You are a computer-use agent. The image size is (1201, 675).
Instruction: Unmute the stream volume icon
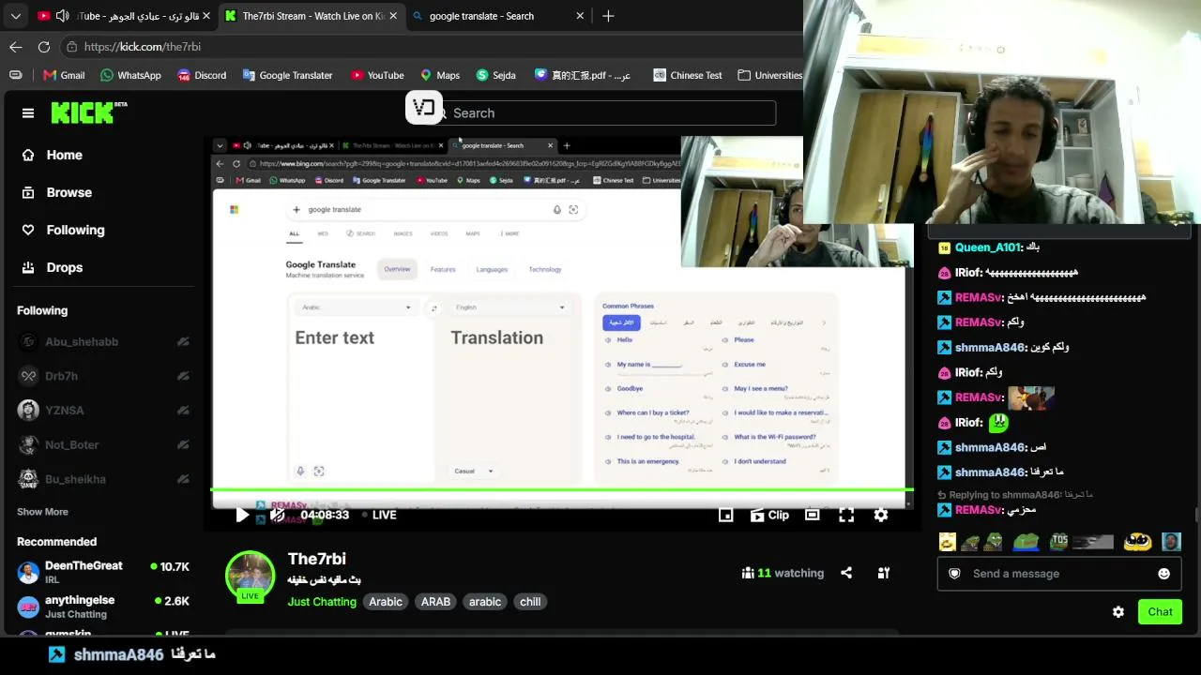click(278, 515)
